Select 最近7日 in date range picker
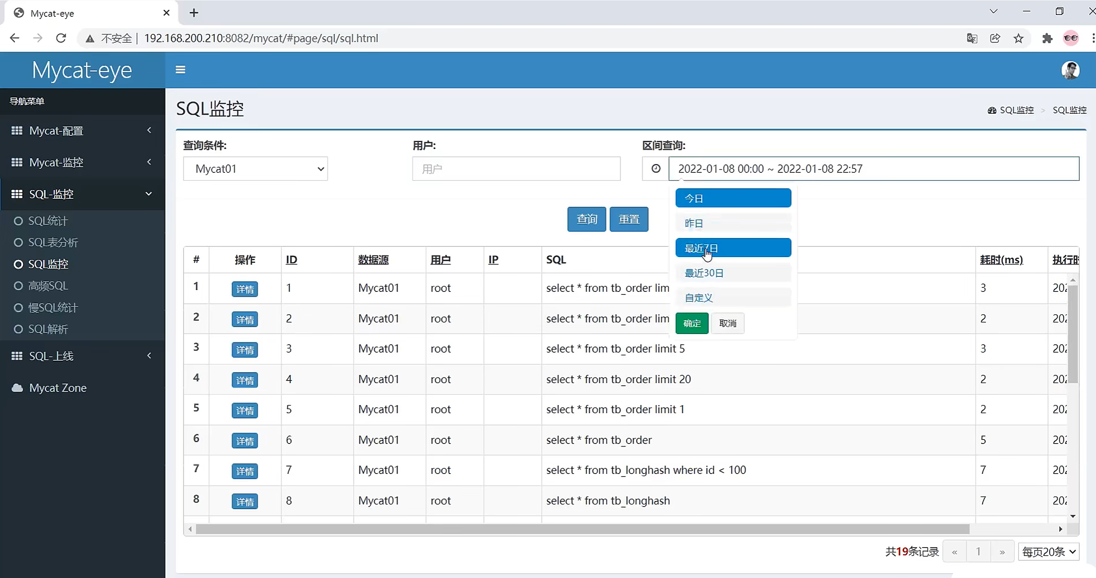Viewport: 1096px width, 578px height. pos(733,248)
